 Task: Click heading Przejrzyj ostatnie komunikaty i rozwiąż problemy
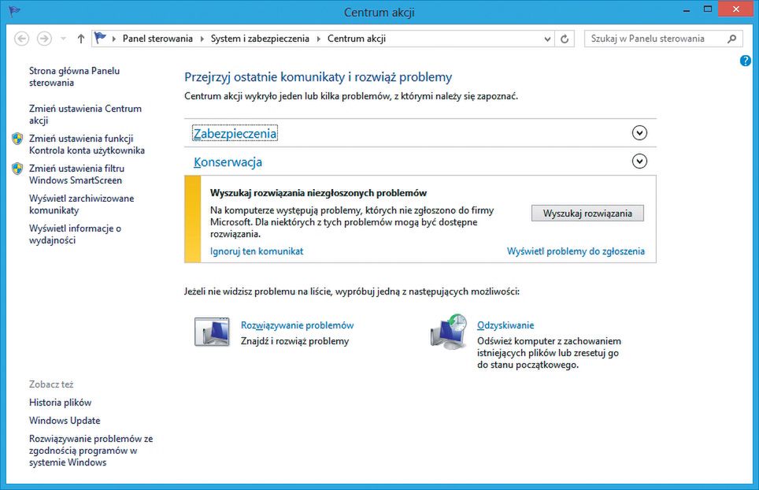tap(318, 77)
